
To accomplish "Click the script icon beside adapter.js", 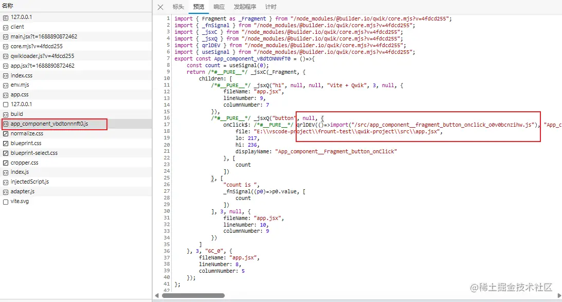I will pos(5,192).
